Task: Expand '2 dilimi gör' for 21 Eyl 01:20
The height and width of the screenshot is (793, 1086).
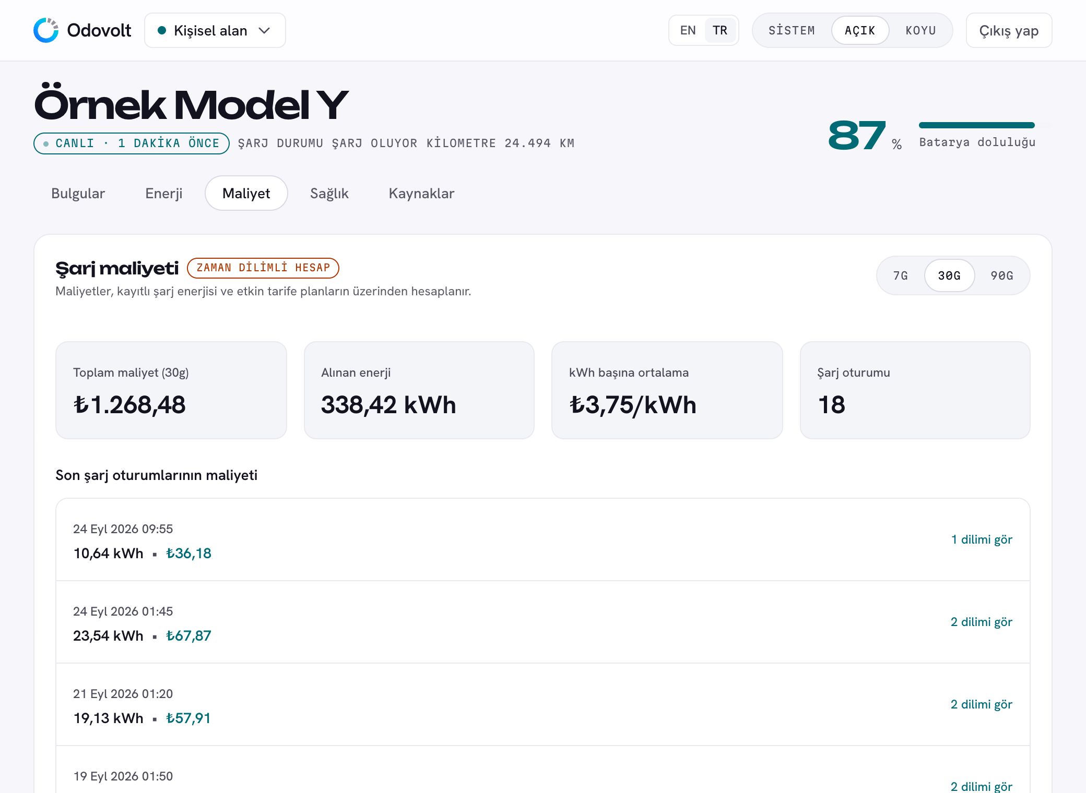Action: pyautogui.click(x=982, y=704)
